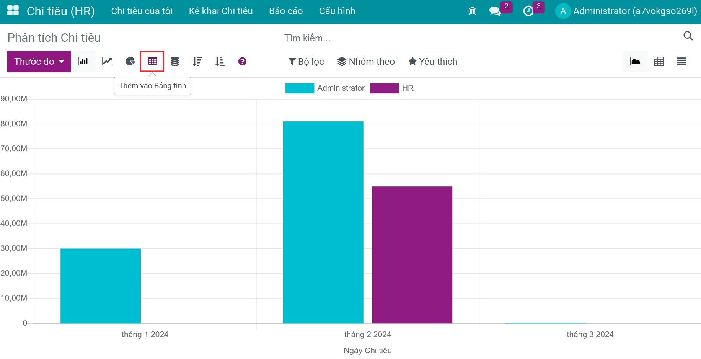Sort bars in descending order

tap(197, 61)
